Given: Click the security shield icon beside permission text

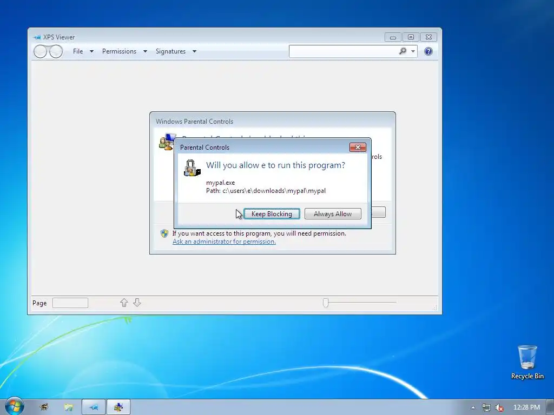Looking at the screenshot, I should pos(164,233).
